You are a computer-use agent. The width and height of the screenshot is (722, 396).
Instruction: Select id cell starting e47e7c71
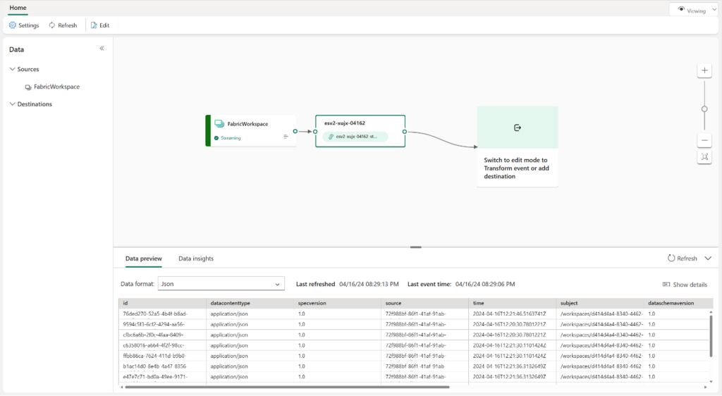[x=162, y=377]
